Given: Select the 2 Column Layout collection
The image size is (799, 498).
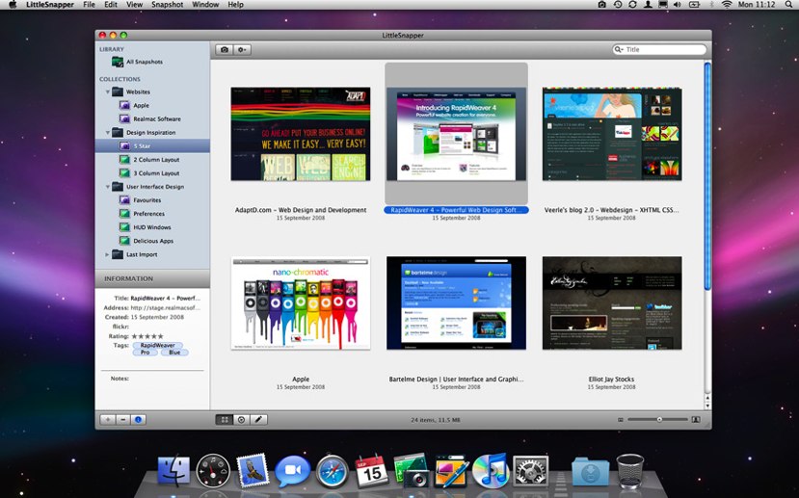Looking at the screenshot, I should coord(155,159).
